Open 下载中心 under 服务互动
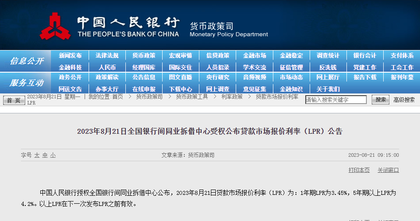This screenshot has height=221, width=420. coord(180,89)
